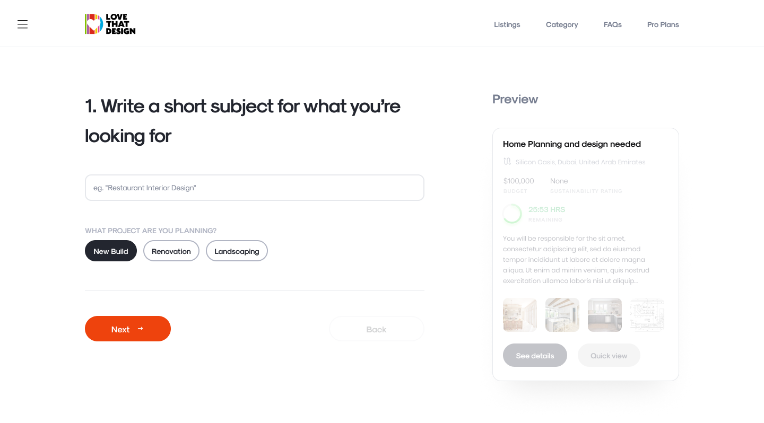Click the arrow icon inside Next button
This screenshot has height=423, width=764.
point(141,329)
